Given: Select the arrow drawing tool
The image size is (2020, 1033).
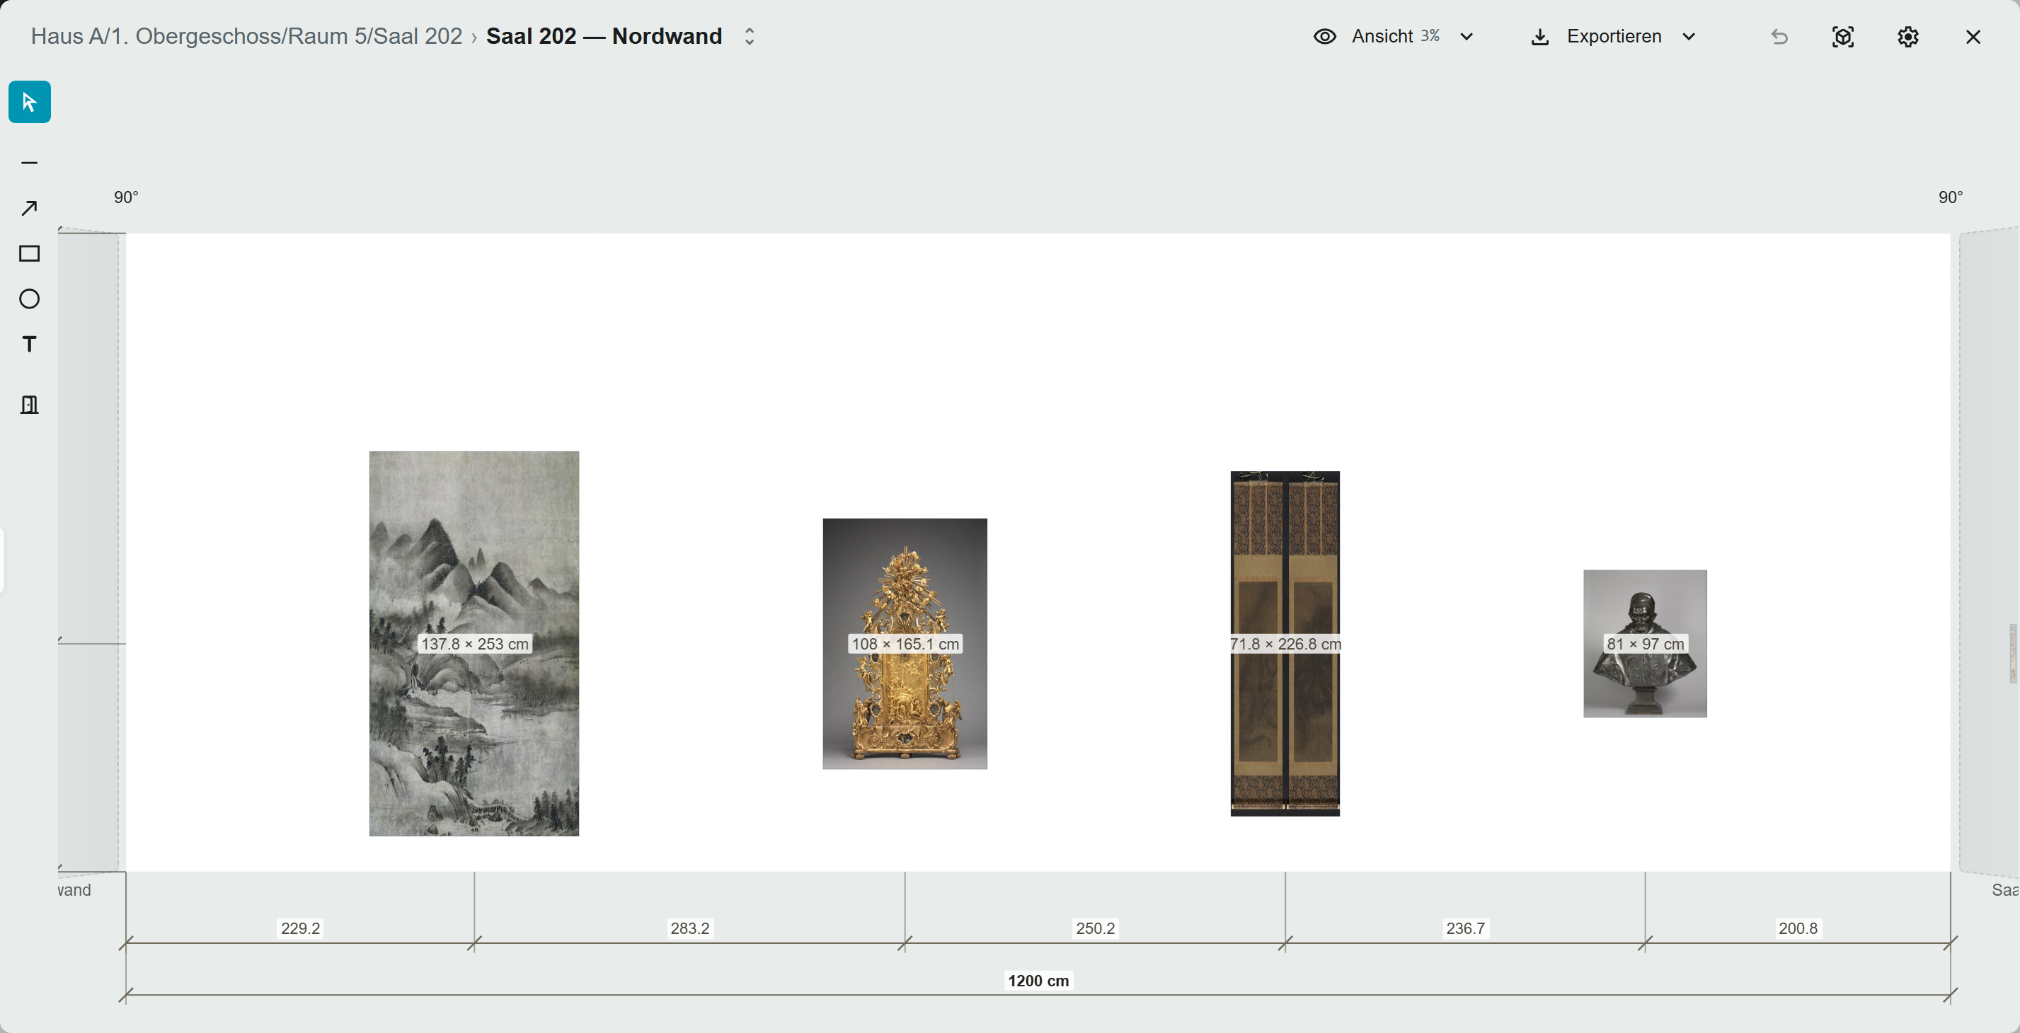Looking at the screenshot, I should click(30, 209).
